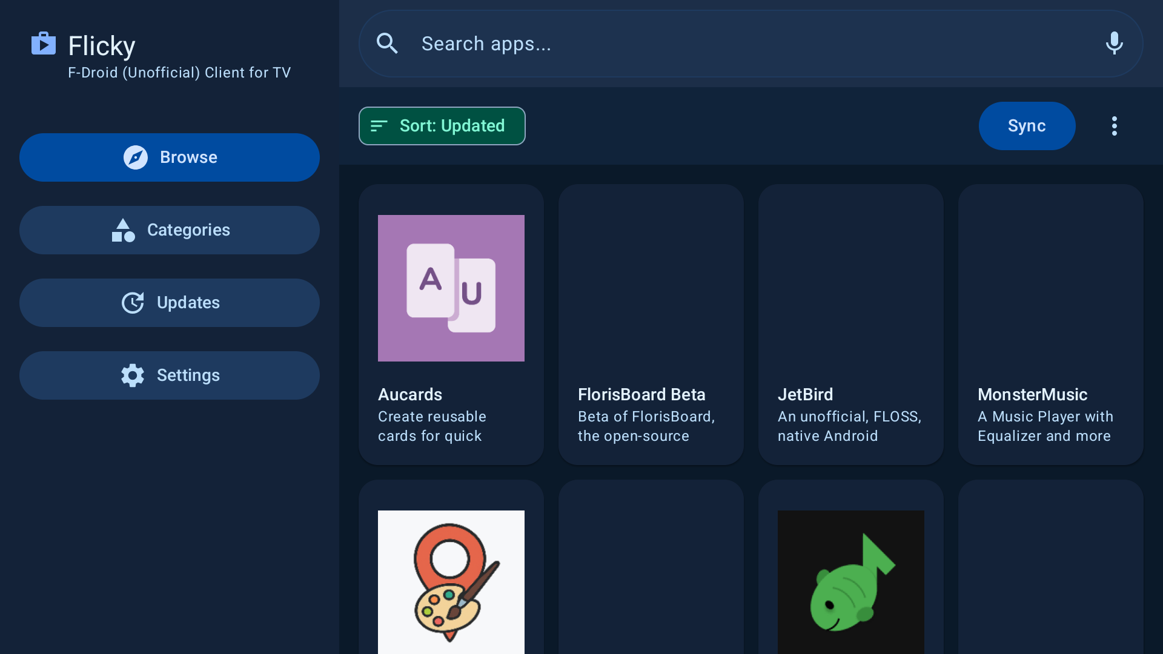Screen dimensions: 1163x654
Task: Select the JetBird app card
Action: 851,325
